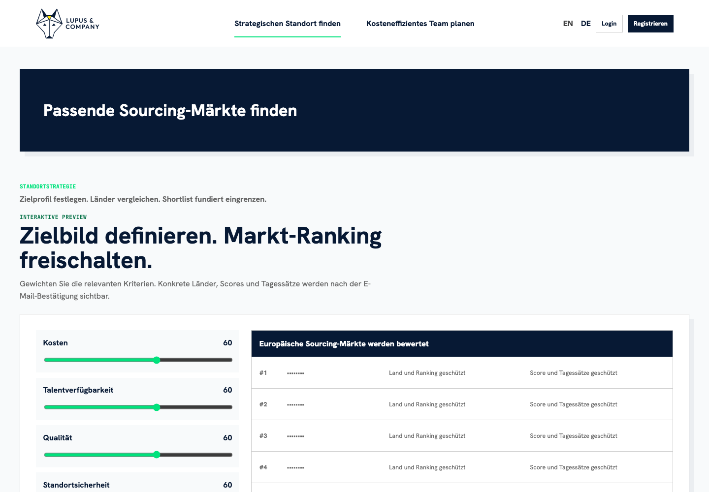Click rank #4 in the ranking table
Screen dimensions: 709x492
point(263,467)
